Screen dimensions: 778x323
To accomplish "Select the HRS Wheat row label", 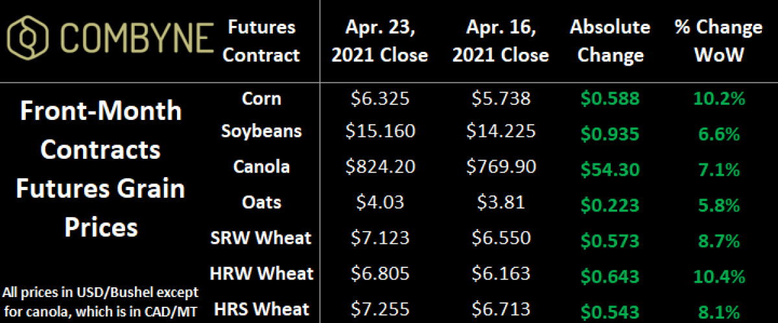I will click(263, 309).
